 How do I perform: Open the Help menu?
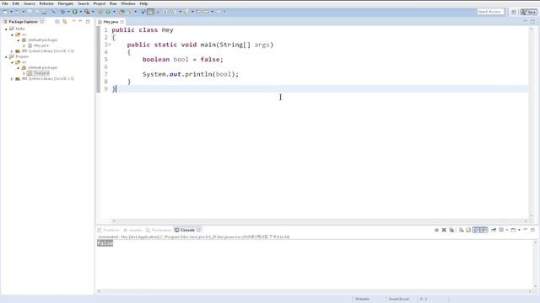point(143,3)
